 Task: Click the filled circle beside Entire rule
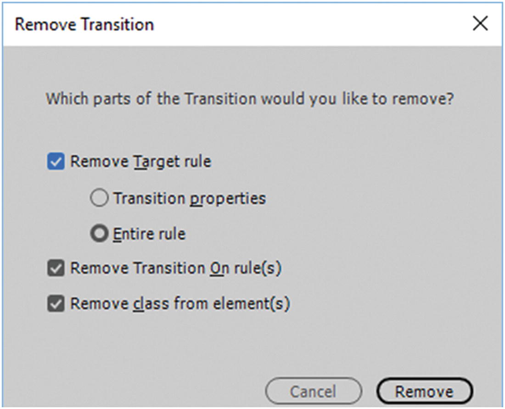coord(99,234)
